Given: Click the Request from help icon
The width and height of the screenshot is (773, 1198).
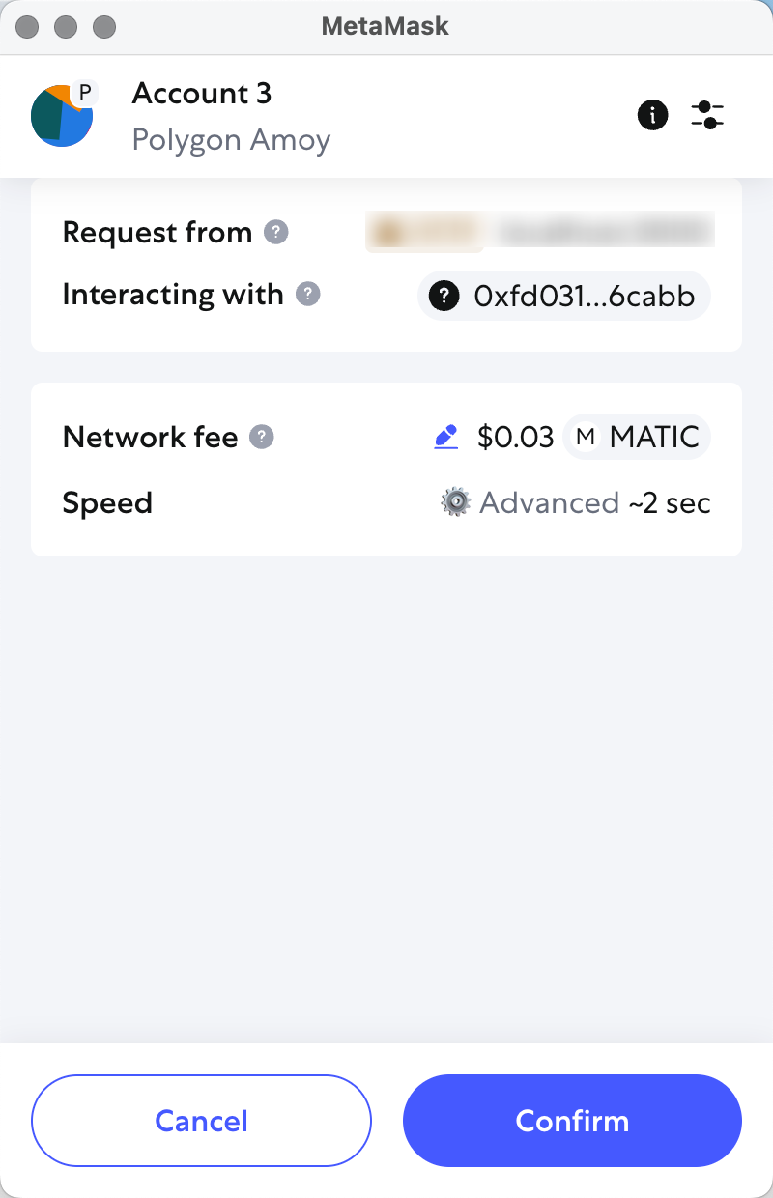Looking at the screenshot, I should pyautogui.click(x=276, y=233).
